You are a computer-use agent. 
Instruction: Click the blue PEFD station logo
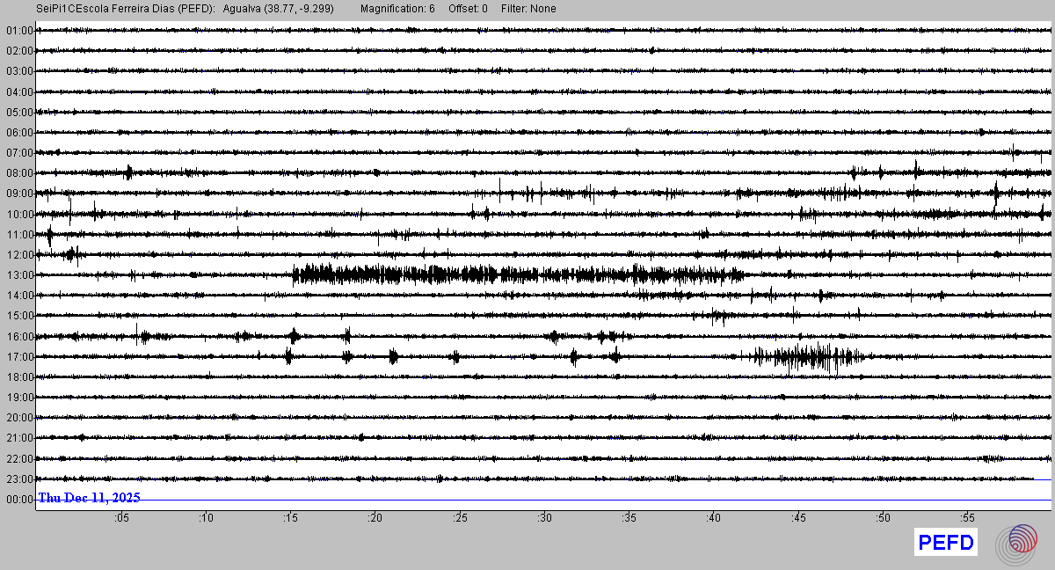(946, 543)
